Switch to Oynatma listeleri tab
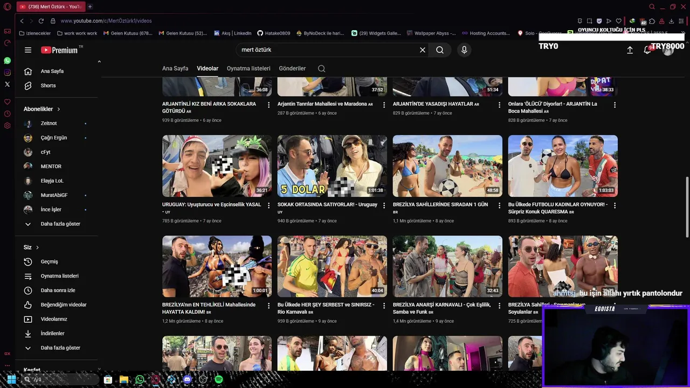This screenshot has height=388, width=690. 249,68
